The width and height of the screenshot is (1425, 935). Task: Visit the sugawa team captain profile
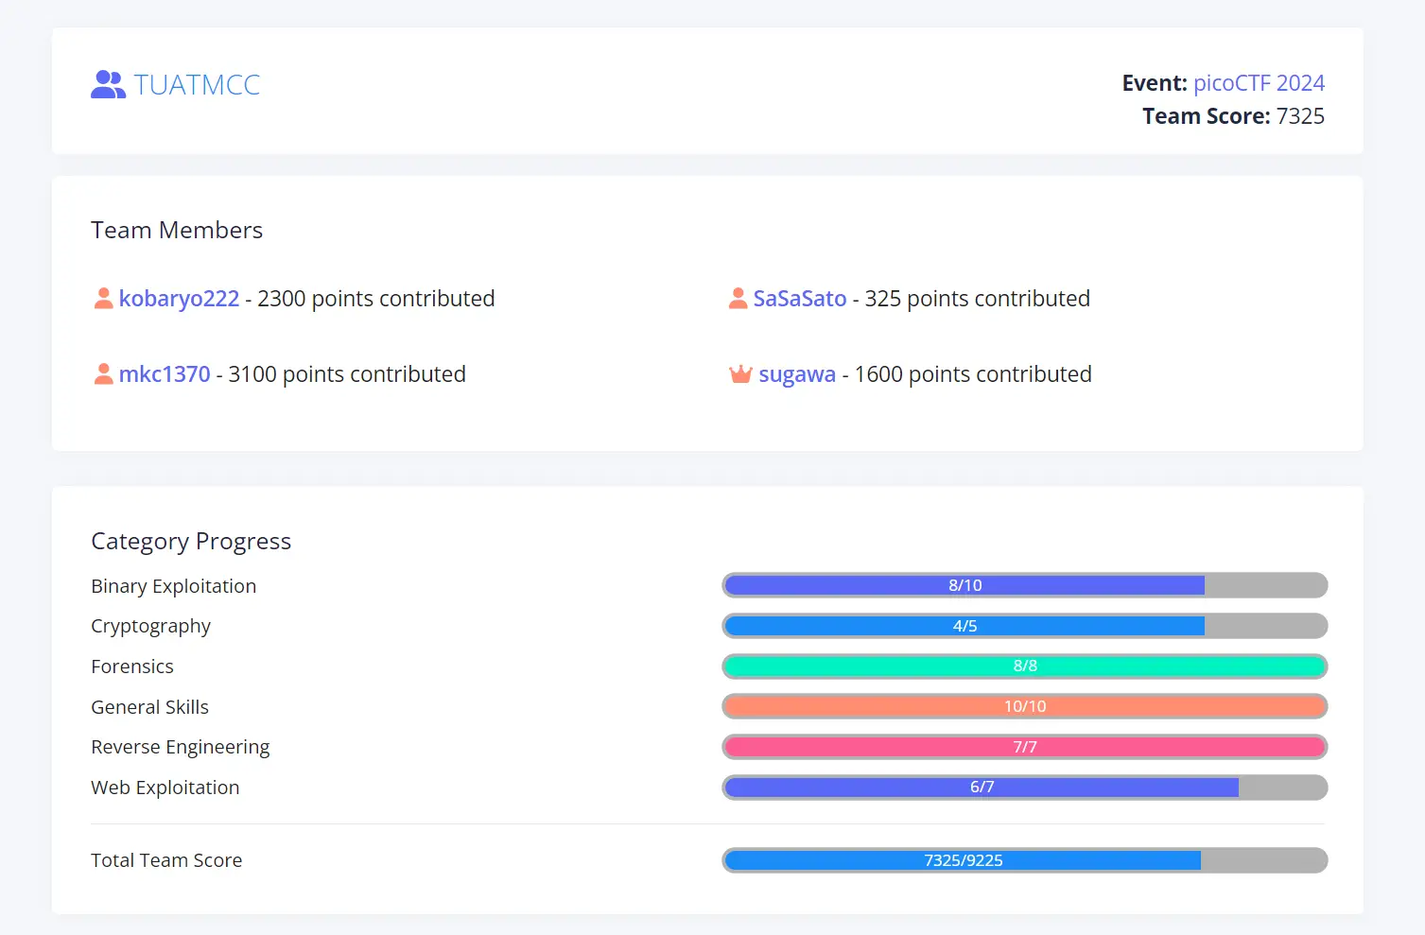click(x=797, y=374)
